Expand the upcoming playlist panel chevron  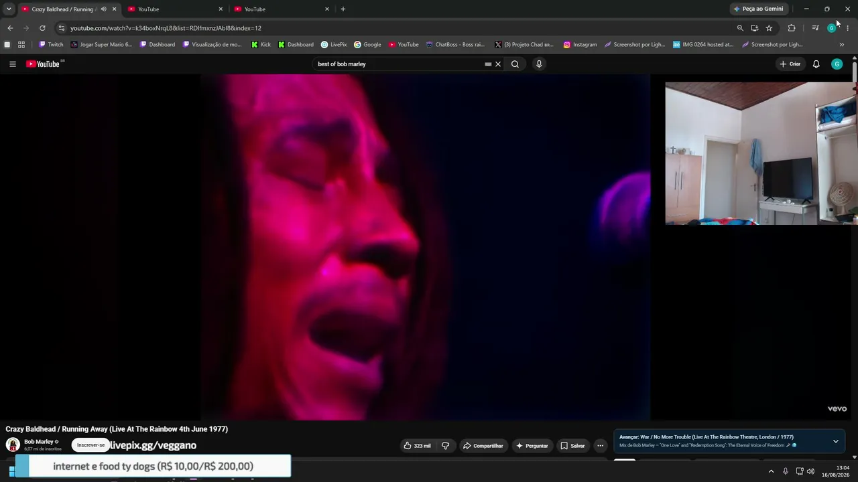point(835,442)
